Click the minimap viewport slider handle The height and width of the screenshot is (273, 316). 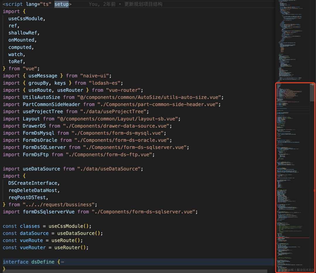[x=312, y=92]
